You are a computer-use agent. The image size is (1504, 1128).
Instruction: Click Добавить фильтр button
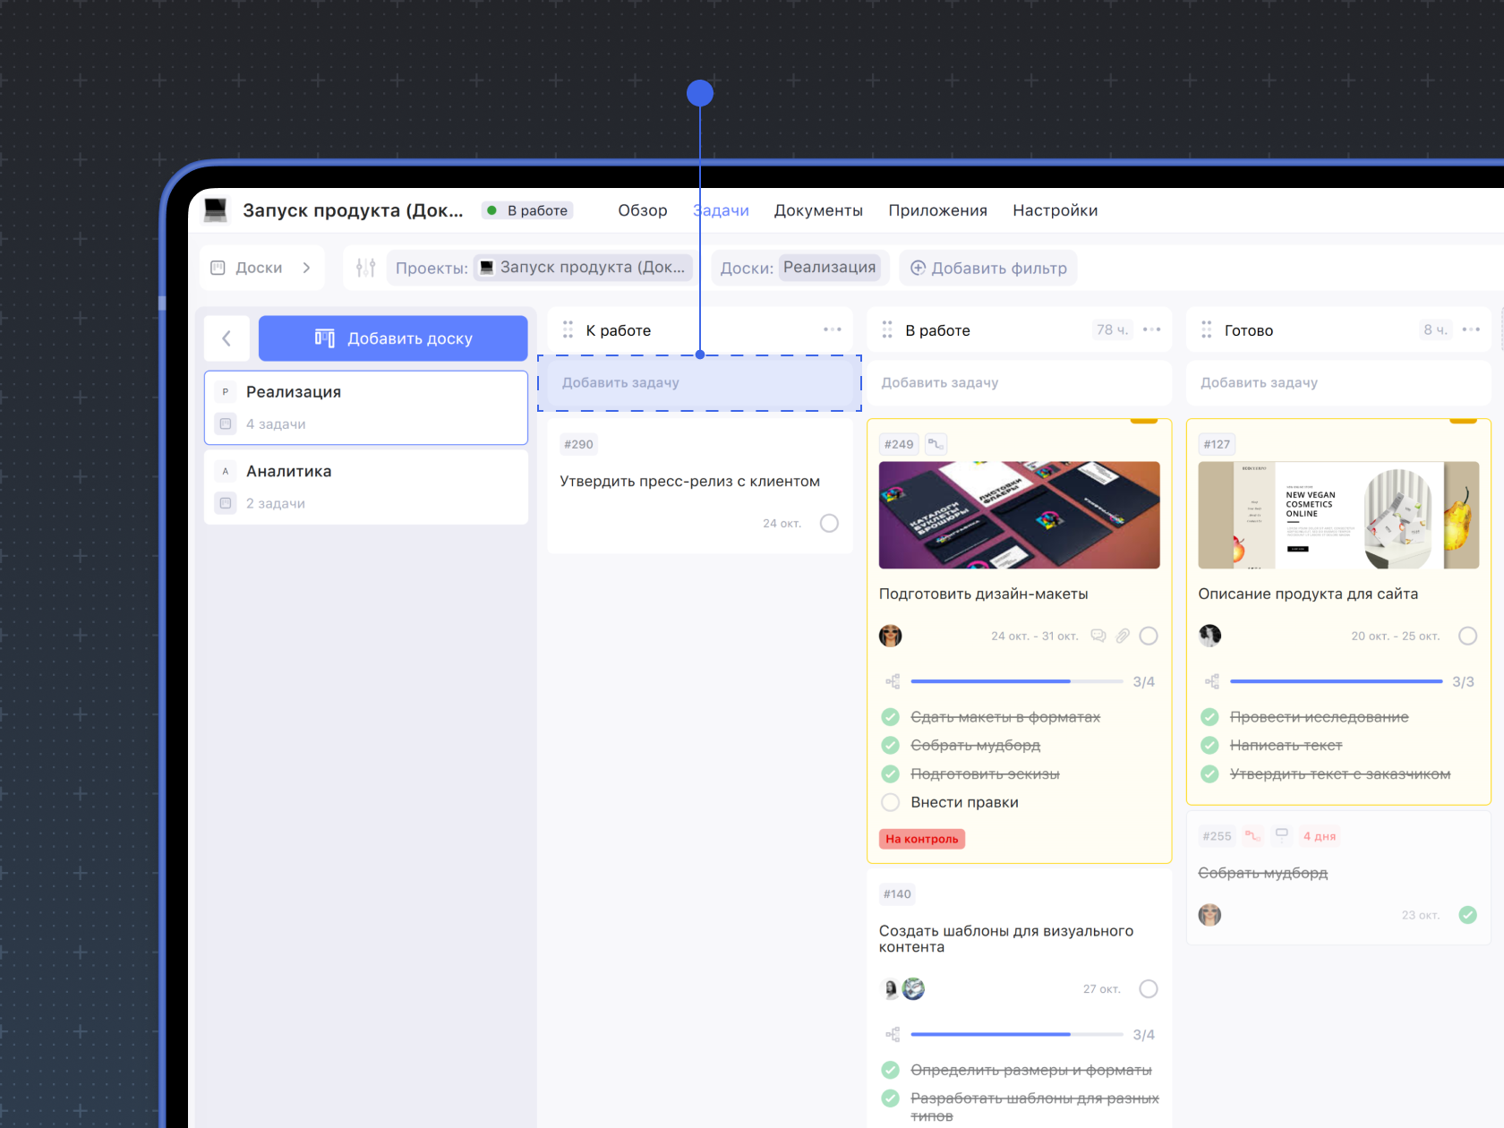pos(988,268)
